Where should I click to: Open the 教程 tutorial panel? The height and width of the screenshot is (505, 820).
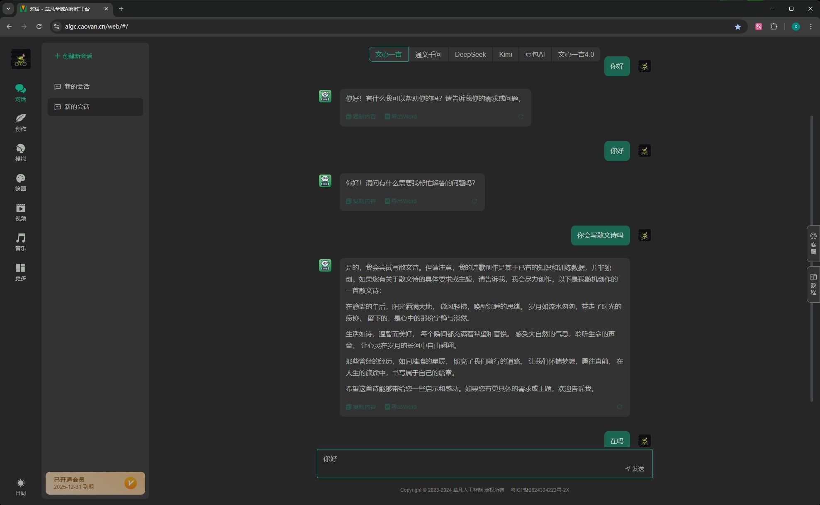pyautogui.click(x=813, y=284)
